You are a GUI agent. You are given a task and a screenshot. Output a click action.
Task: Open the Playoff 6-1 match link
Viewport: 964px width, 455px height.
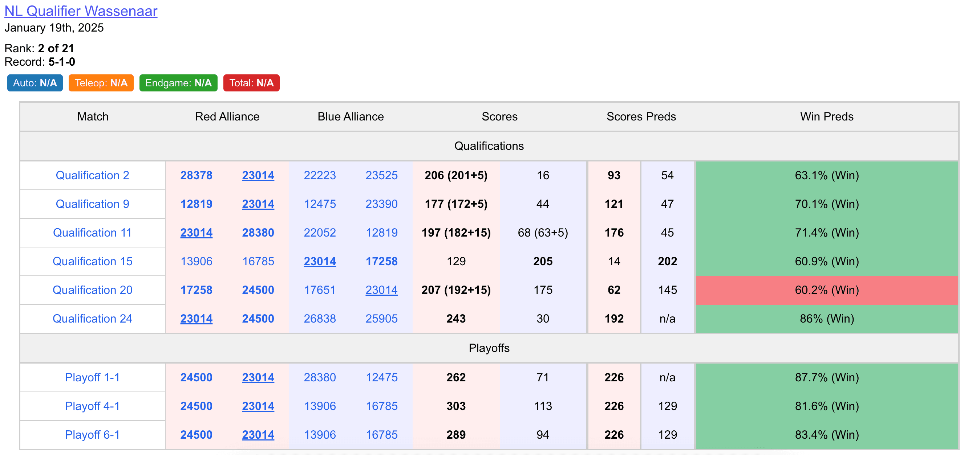[92, 435]
